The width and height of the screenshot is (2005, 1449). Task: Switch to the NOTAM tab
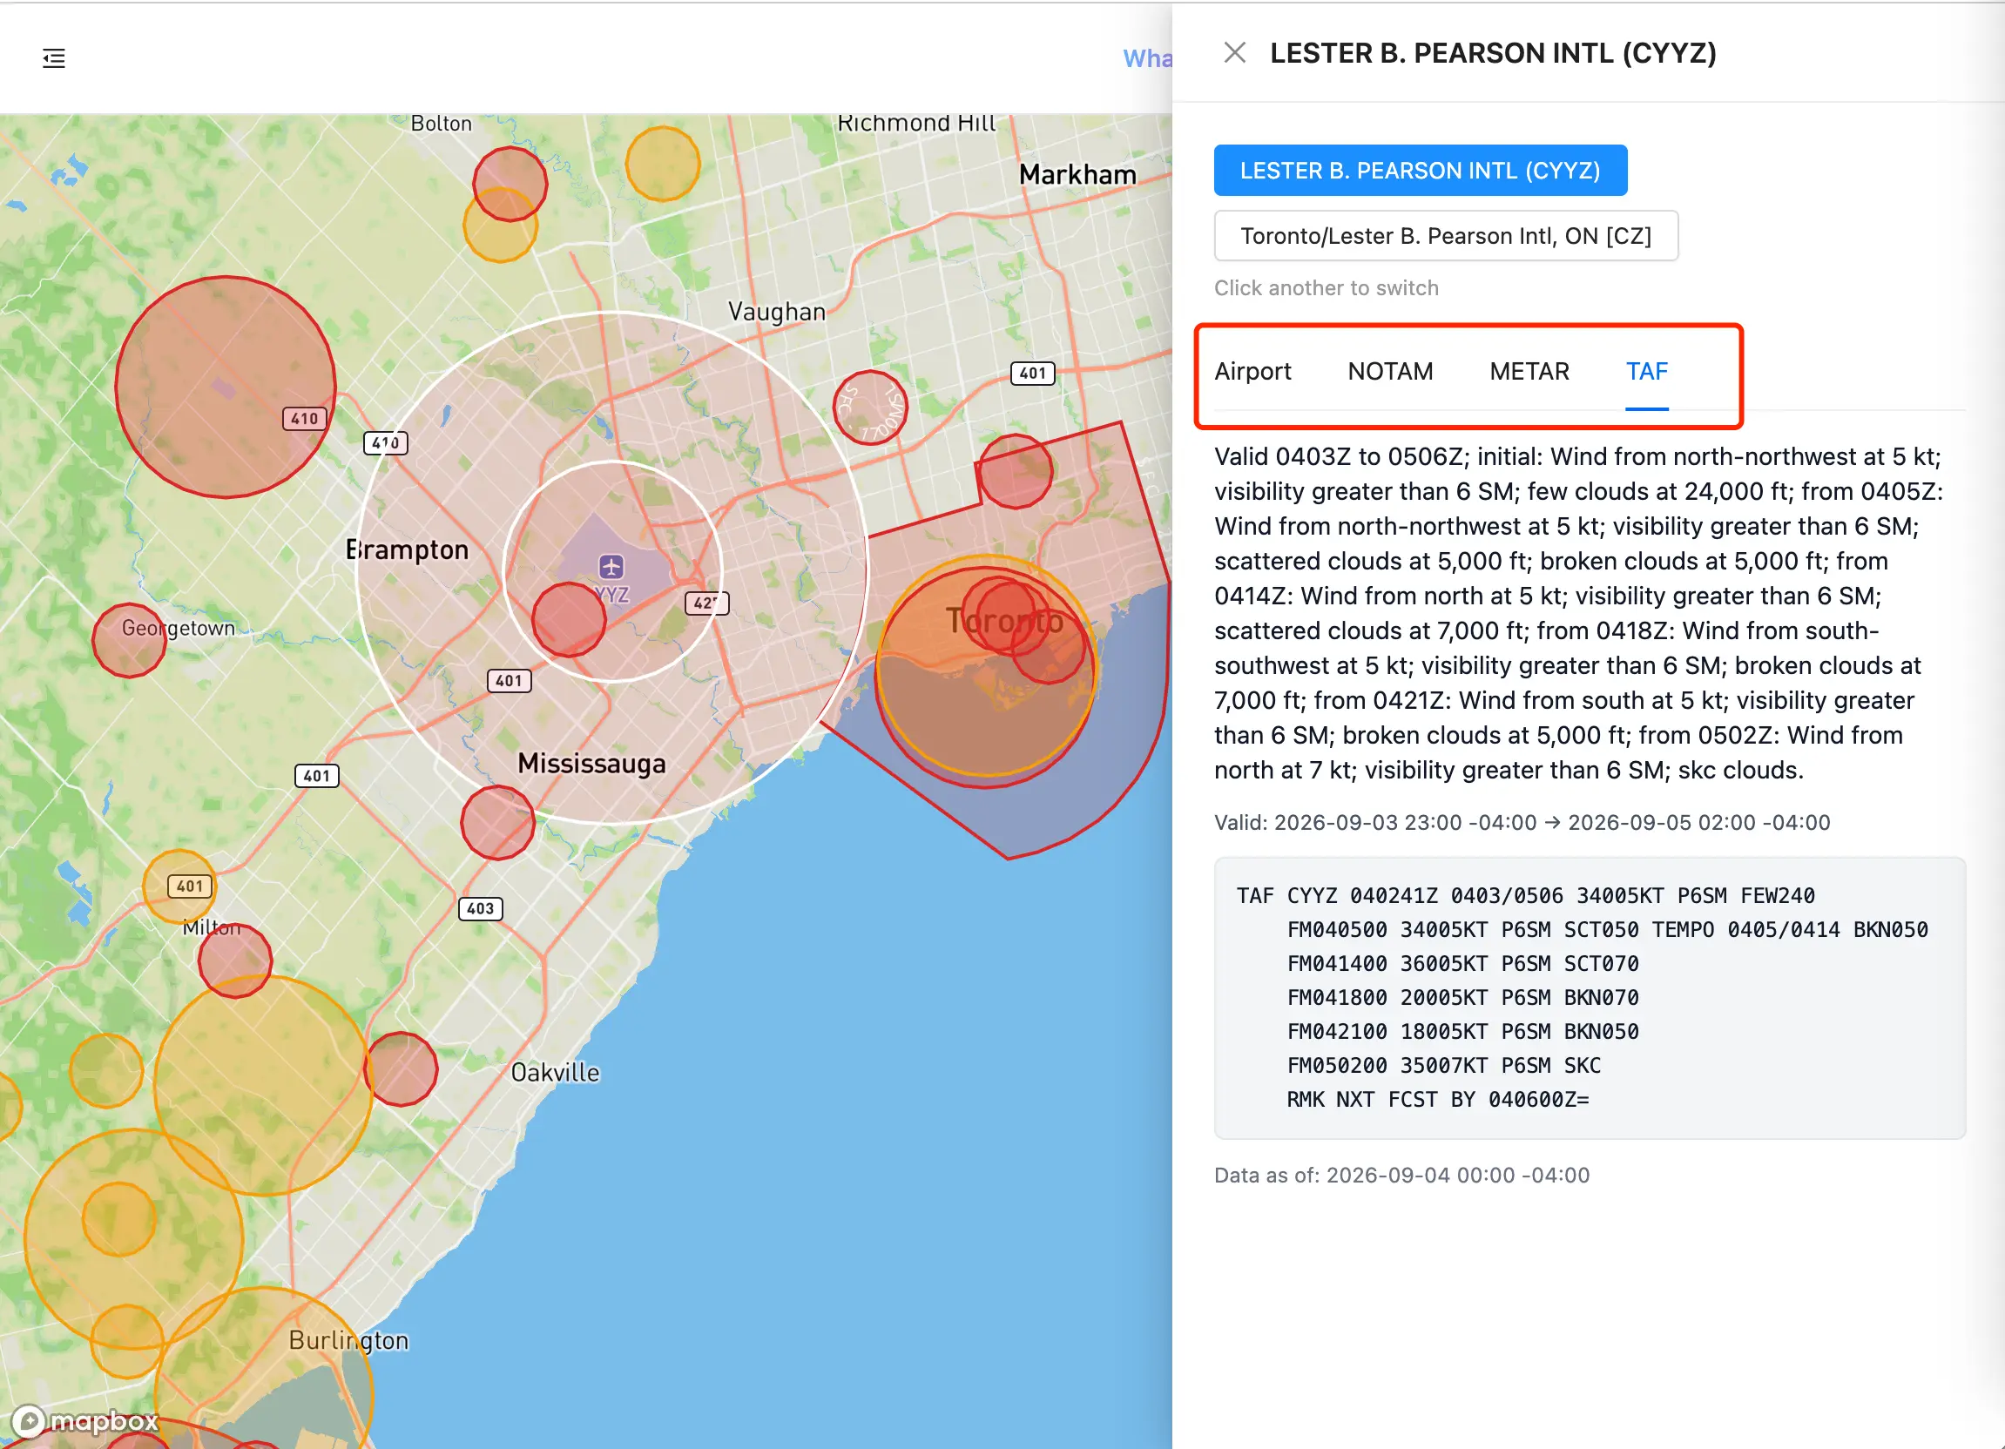[x=1390, y=371]
